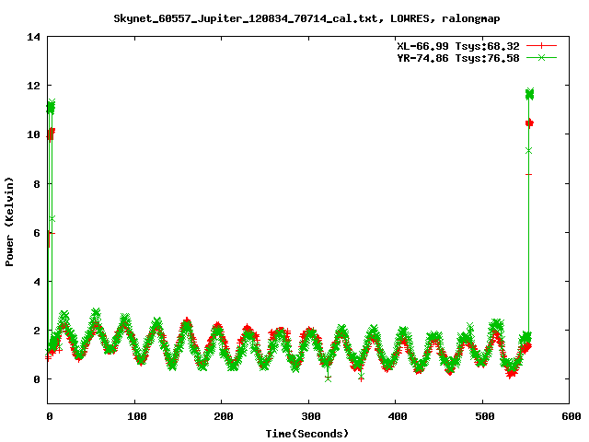Select the YR-74.86 Tsys:76.58 legend entry

(x=458, y=58)
